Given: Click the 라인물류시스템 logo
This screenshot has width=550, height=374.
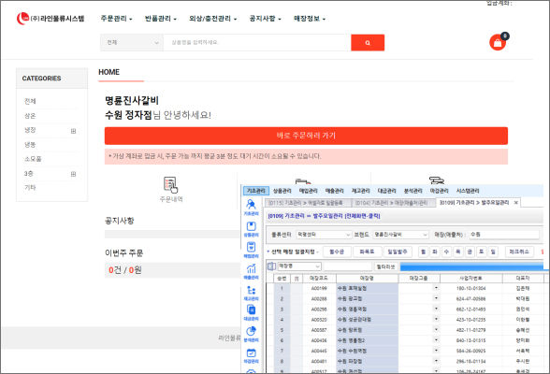Looking at the screenshot, I should (51, 18).
